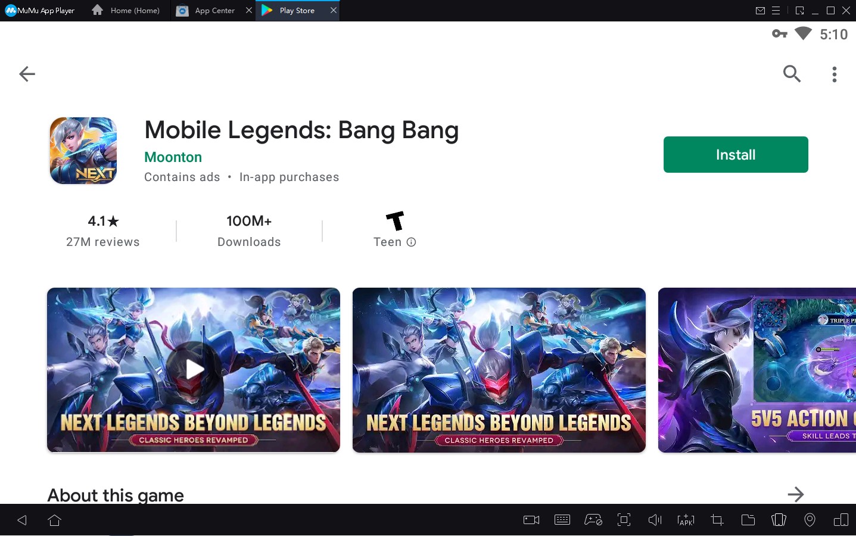856x536 pixels.
Task: Click the MuMu window resize-mode icon
Action: 799,11
